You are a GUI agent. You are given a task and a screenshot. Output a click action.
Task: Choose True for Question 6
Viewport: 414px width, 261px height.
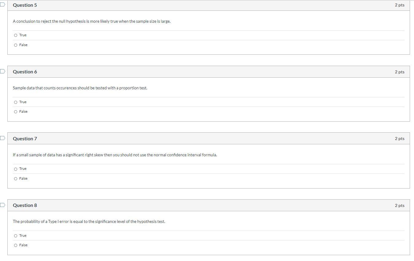coord(16,102)
